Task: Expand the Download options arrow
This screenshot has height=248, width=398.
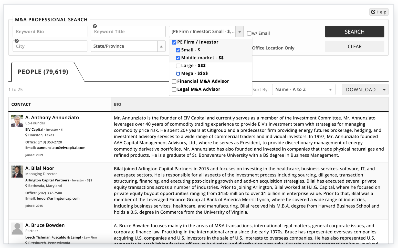Action: 384,90
